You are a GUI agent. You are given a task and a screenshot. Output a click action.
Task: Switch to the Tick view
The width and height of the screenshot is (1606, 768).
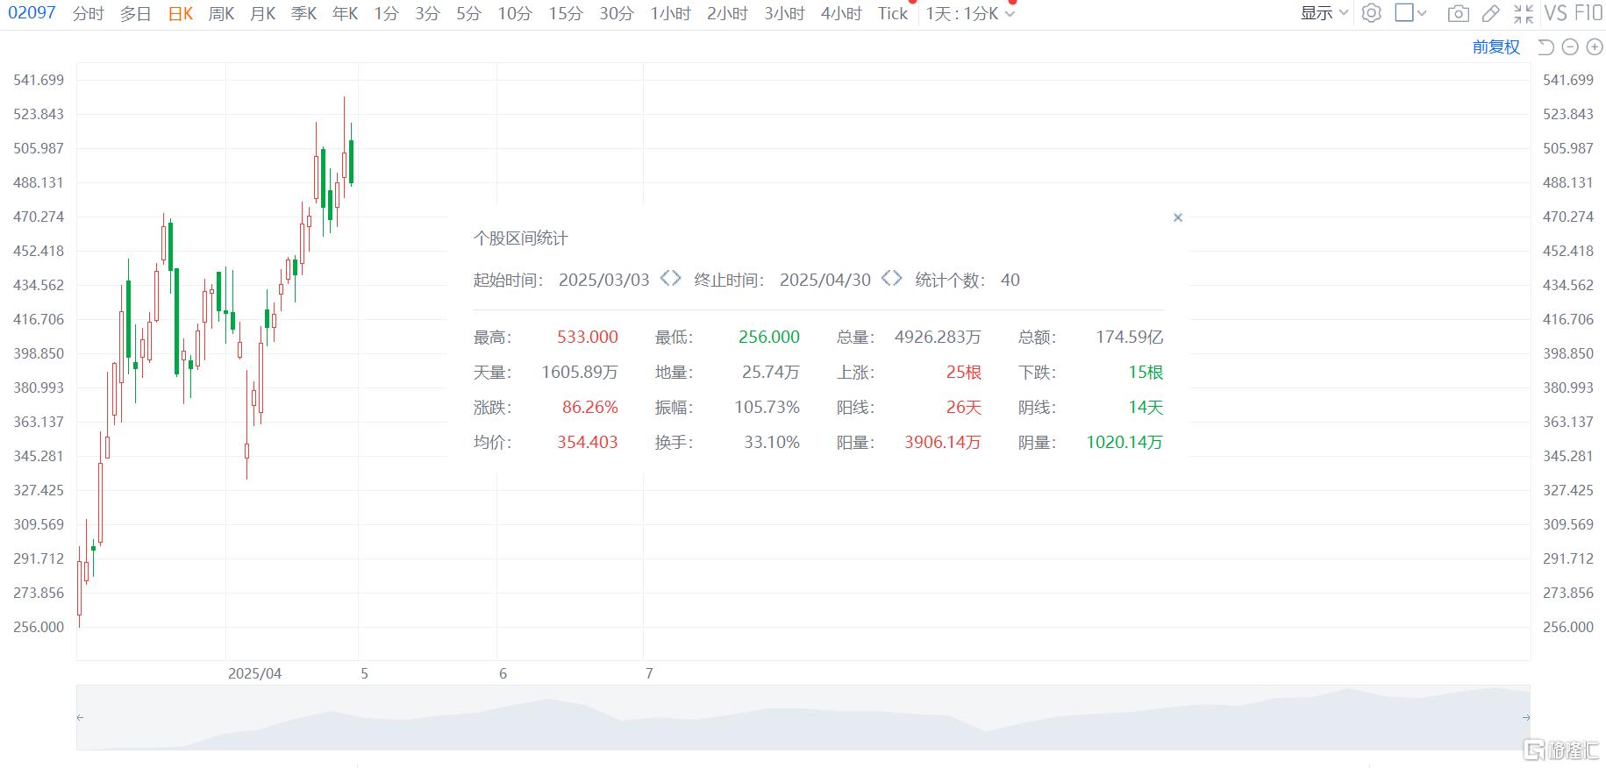tap(893, 13)
